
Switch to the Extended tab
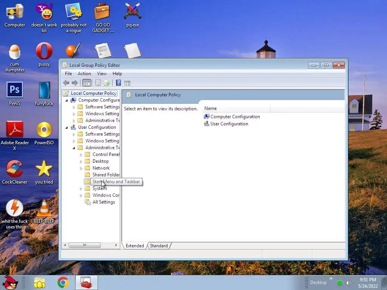[x=135, y=245]
